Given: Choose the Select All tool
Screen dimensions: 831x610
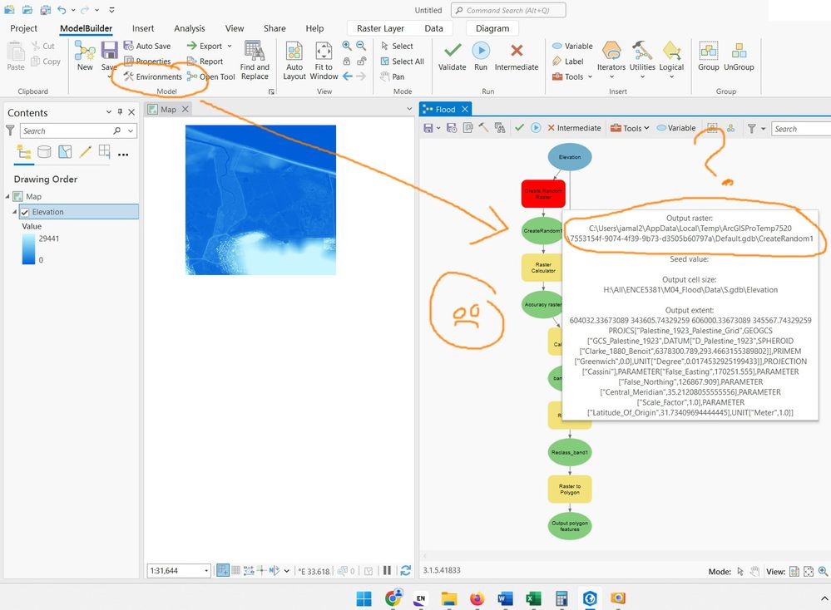Looking at the screenshot, I should [x=403, y=61].
